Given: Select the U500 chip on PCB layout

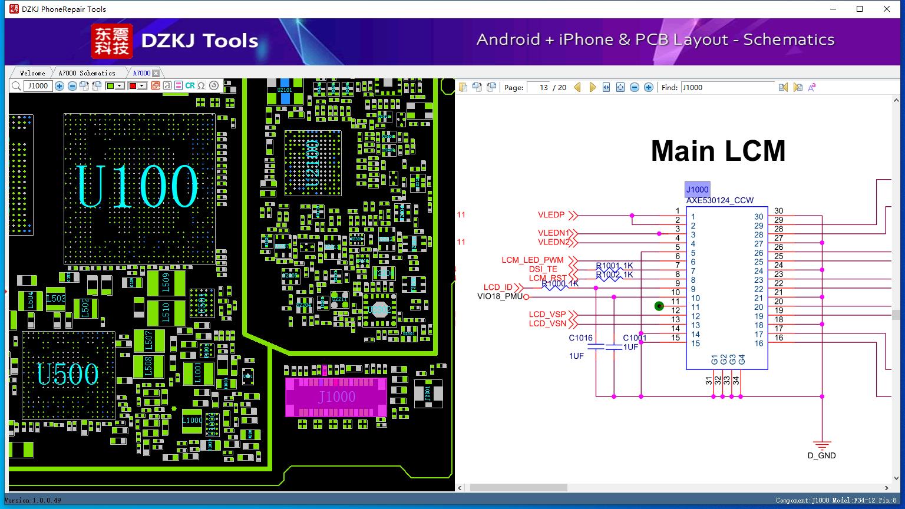Looking at the screenshot, I should pyautogui.click(x=68, y=375).
